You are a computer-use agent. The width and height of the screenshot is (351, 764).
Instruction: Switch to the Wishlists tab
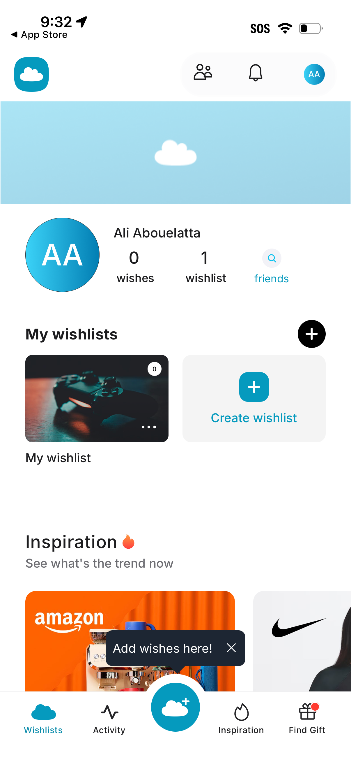pos(43,718)
